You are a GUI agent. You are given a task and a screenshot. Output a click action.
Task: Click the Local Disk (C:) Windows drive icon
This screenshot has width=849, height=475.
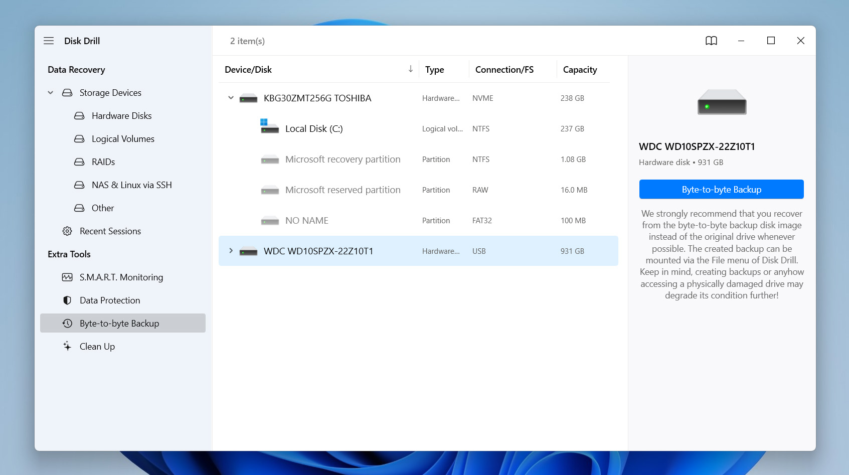click(x=269, y=126)
